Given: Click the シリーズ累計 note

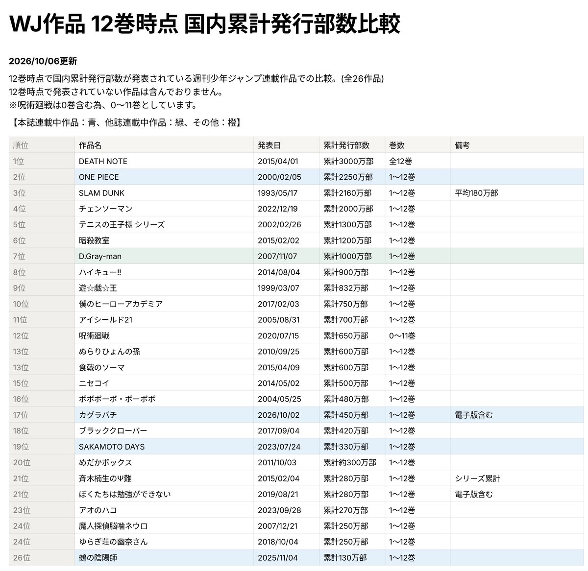Looking at the screenshot, I should pyautogui.click(x=478, y=478).
